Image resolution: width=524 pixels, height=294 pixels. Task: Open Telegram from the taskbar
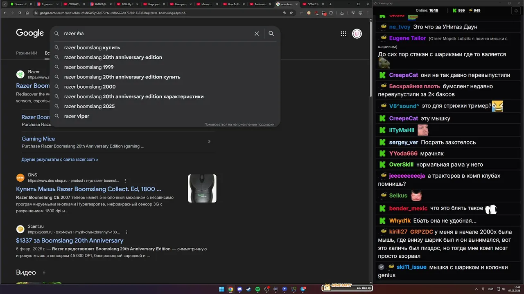pyautogui.click(x=303, y=289)
